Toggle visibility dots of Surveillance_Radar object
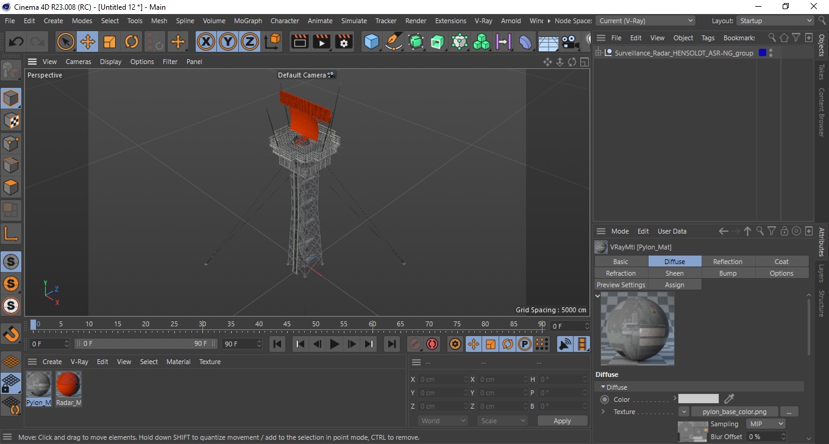Screen dimensions: 829x444 tap(770, 53)
